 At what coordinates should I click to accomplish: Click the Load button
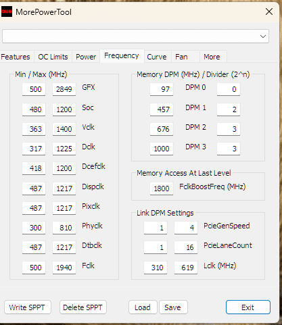click(143, 307)
